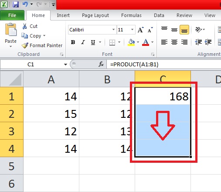Click cell C1 showing 168
Viewport: 221px width, 192px height.
(163, 96)
